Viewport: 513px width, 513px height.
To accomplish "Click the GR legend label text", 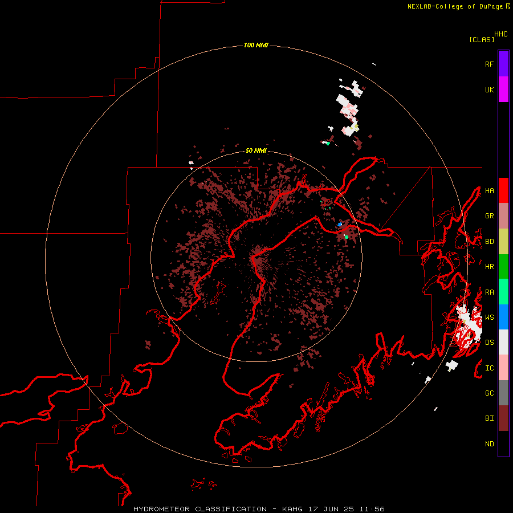I will [x=489, y=215].
